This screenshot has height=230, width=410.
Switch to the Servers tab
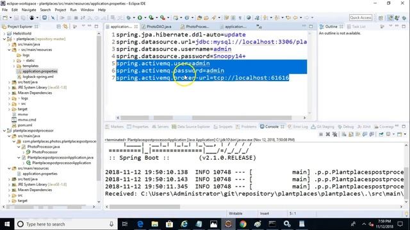tap(160, 126)
